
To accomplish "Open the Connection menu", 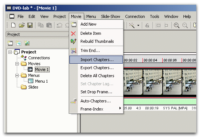I will 135,16.
